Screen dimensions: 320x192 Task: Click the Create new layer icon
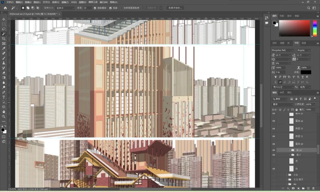(x=308, y=188)
